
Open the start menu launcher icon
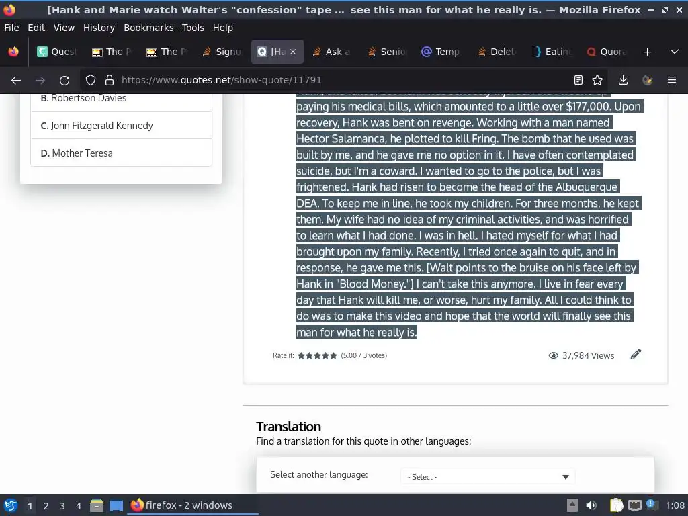(x=11, y=505)
